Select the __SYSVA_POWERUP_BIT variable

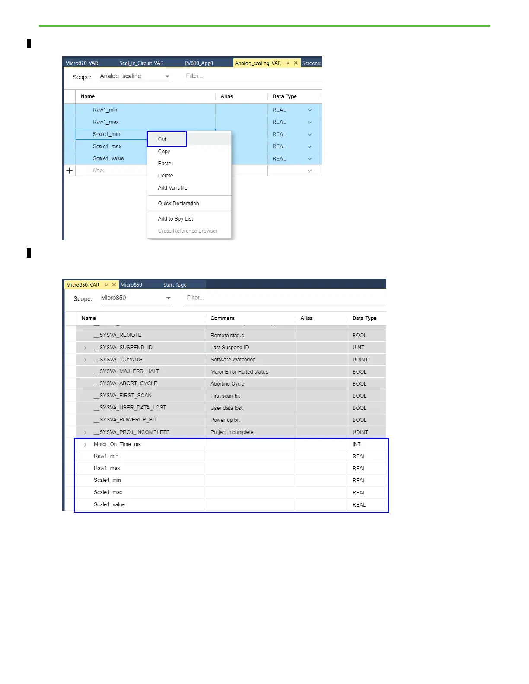[226, 420]
